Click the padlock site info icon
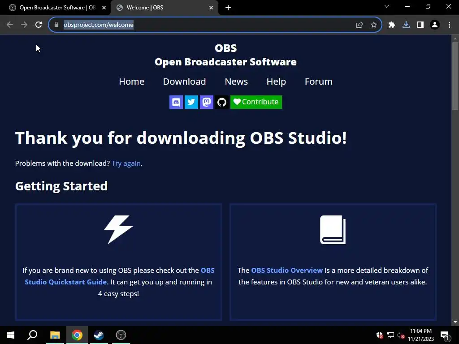The height and width of the screenshot is (344, 459). click(x=56, y=25)
